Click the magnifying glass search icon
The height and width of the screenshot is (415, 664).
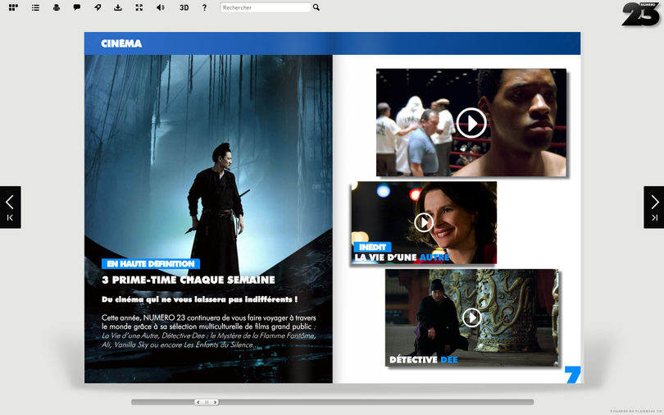[316, 7]
